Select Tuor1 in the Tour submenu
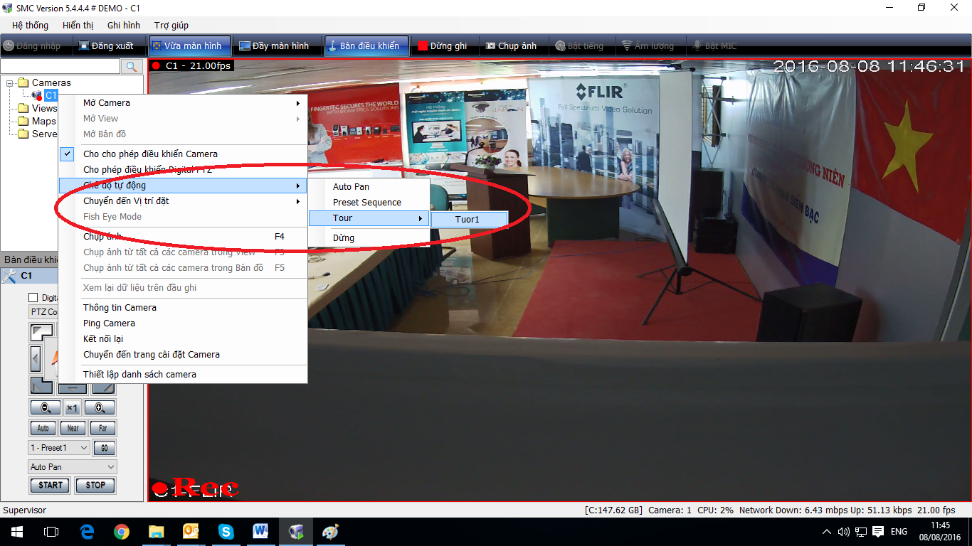Viewport: 972px width, 546px height. (x=470, y=219)
